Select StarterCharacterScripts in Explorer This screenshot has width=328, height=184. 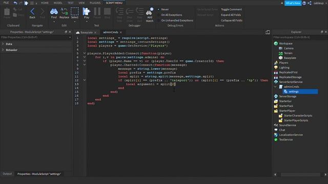click(298, 116)
